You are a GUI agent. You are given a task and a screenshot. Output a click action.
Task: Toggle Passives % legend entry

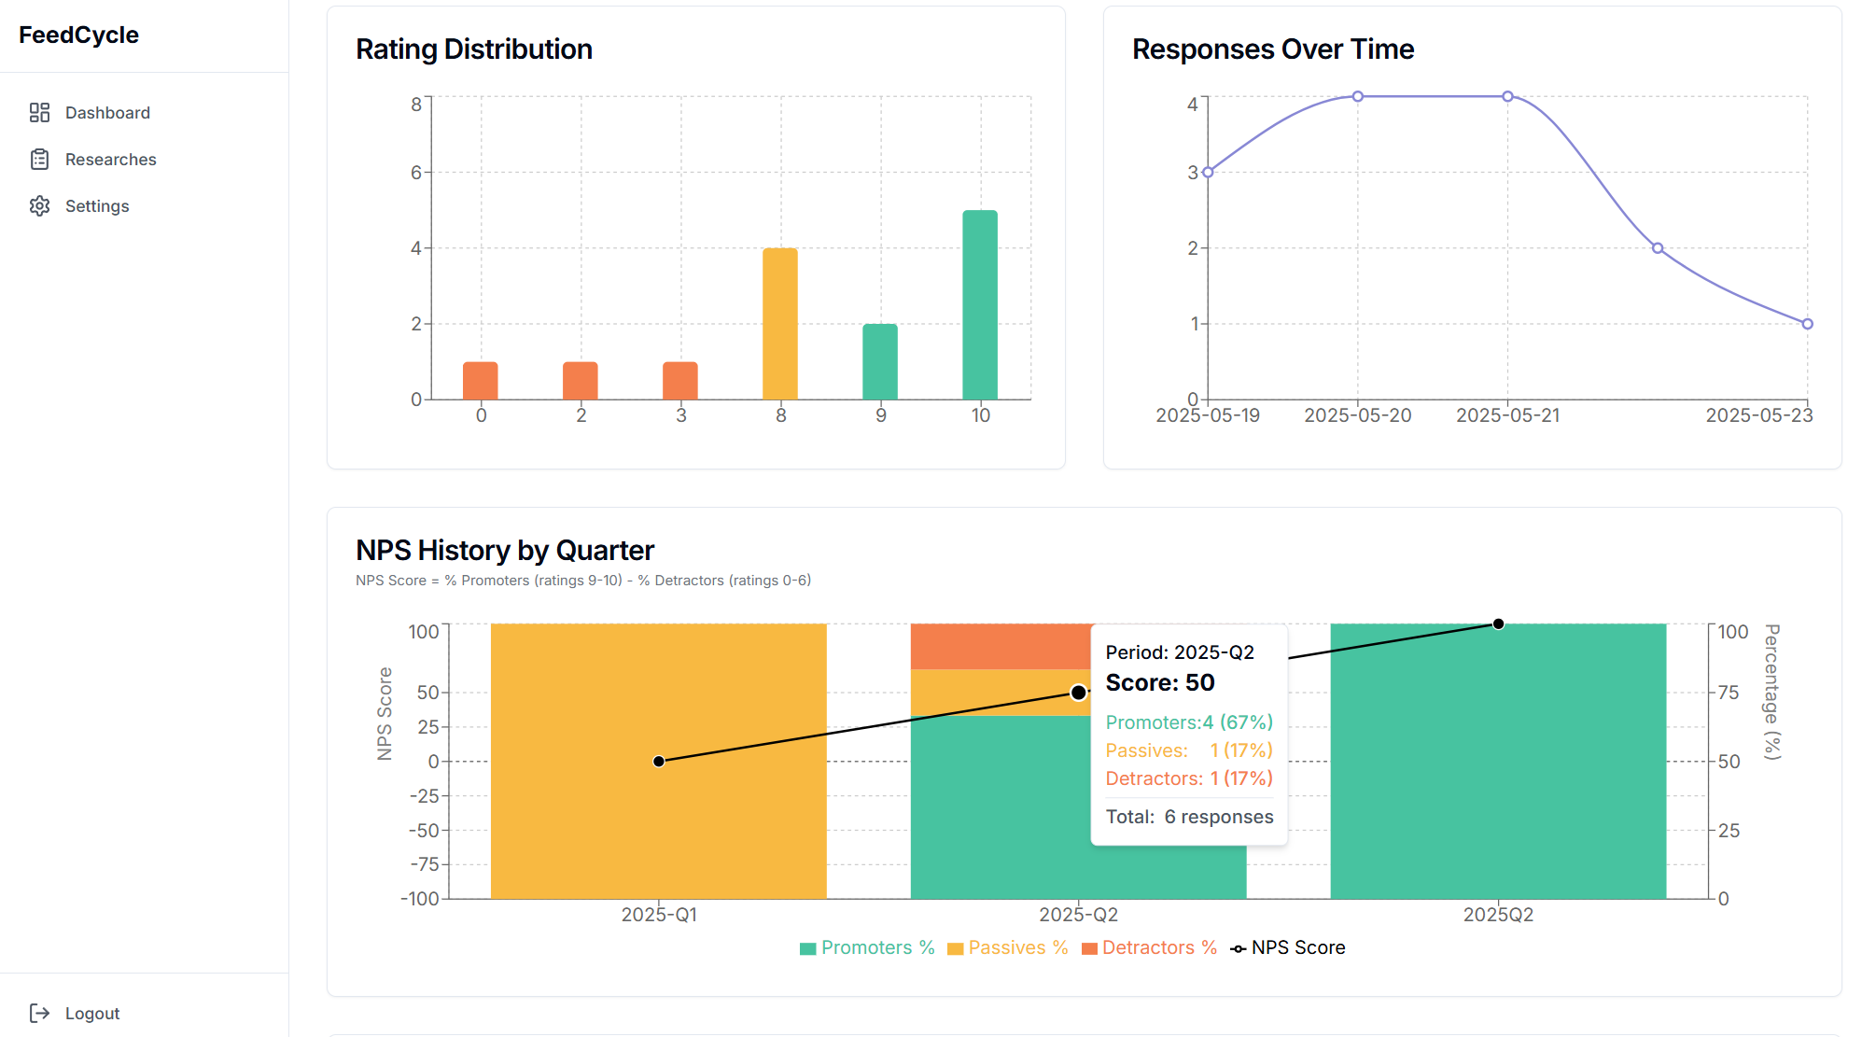(x=1007, y=947)
